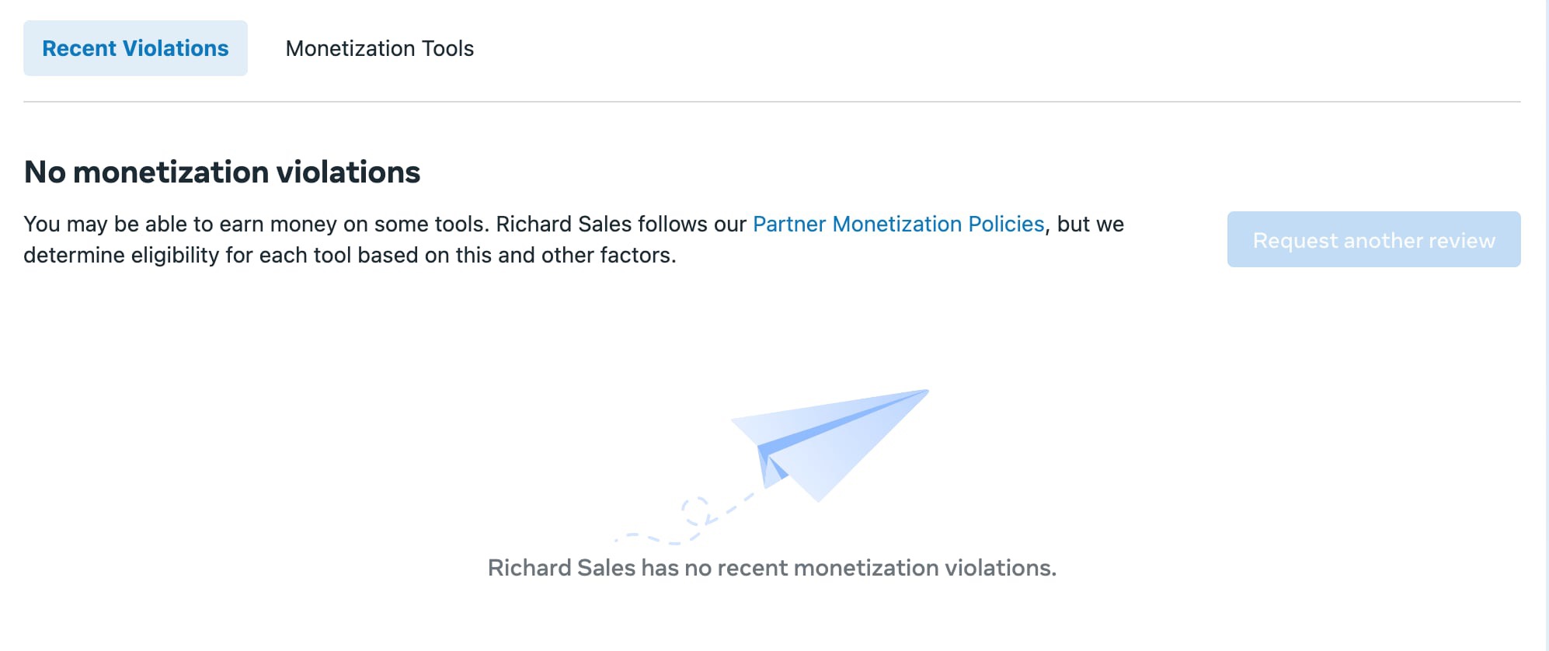Open the Recent Violations tab
1549x651 pixels.
(135, 48)
